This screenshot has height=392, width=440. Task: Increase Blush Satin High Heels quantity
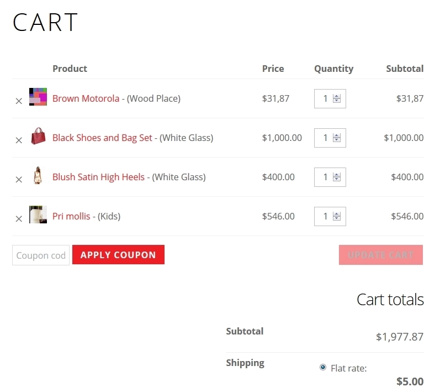click(x=337, y=175)
